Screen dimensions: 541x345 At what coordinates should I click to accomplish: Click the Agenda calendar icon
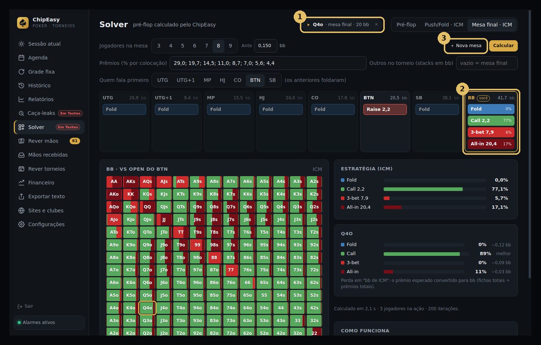tap(21, 58)
